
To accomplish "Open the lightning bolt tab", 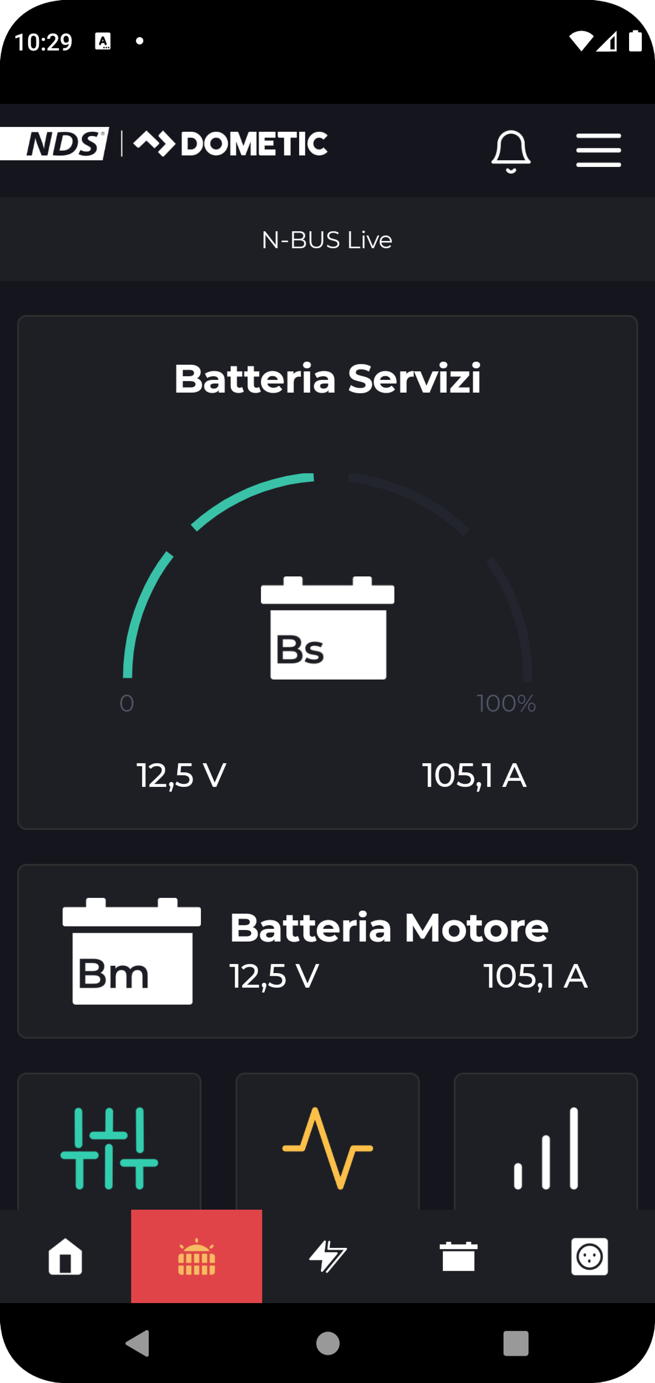I will (x=328, y=1256).
